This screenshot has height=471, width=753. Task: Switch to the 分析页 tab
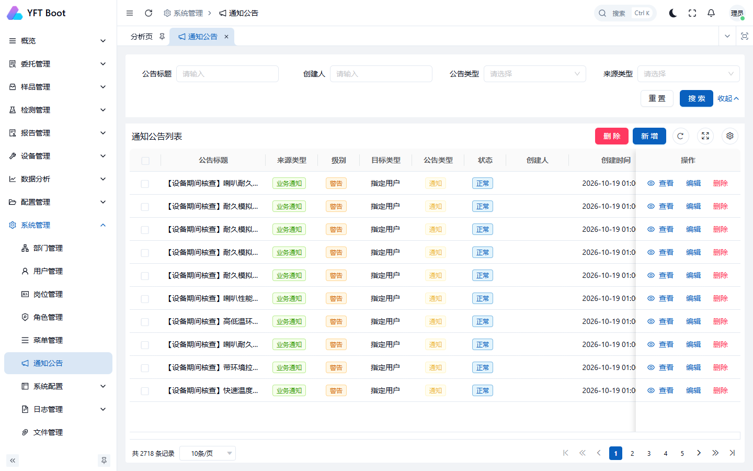[142, 37]
